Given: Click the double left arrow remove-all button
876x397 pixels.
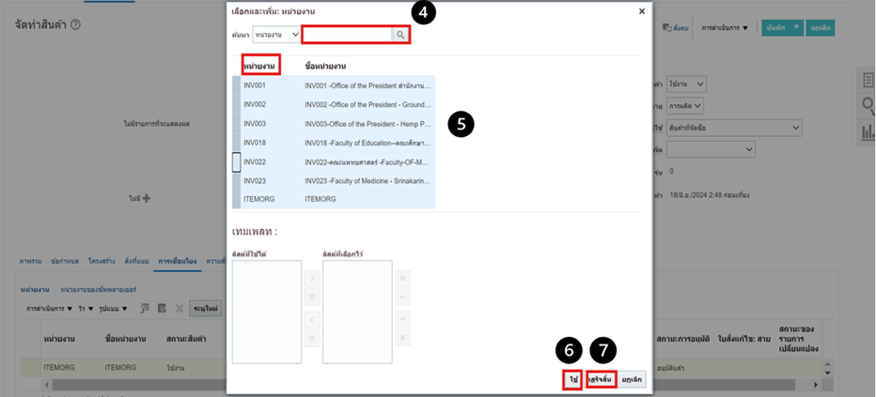Looking at the screenshot, I should click(x=310, y=340).
